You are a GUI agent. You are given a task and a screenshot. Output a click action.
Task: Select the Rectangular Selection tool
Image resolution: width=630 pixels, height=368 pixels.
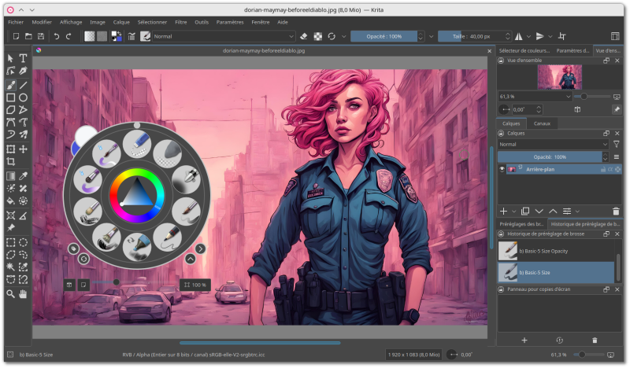click(x=10, y=242)
